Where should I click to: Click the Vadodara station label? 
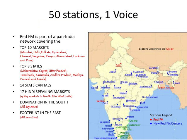click(x=105, y=88)
